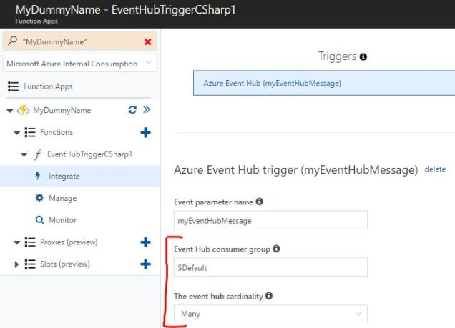
Task: Click the Triggers info icon
Action: tap(363, 56)
